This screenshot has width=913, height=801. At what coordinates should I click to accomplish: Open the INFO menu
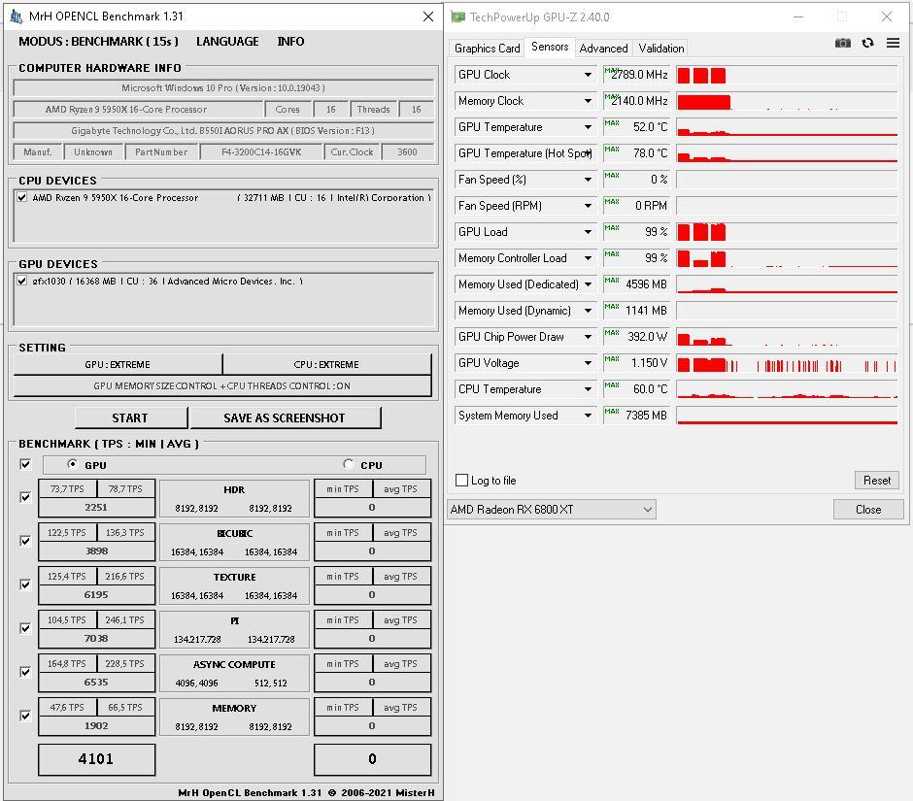point(290,42)
